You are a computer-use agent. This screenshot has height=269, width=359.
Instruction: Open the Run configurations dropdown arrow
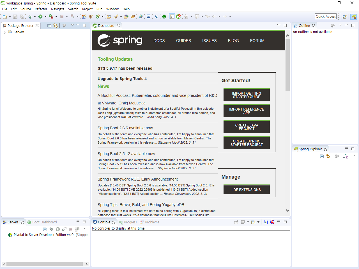click(45, 17)
